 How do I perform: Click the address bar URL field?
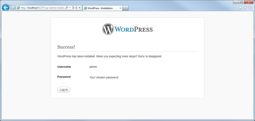42,8
